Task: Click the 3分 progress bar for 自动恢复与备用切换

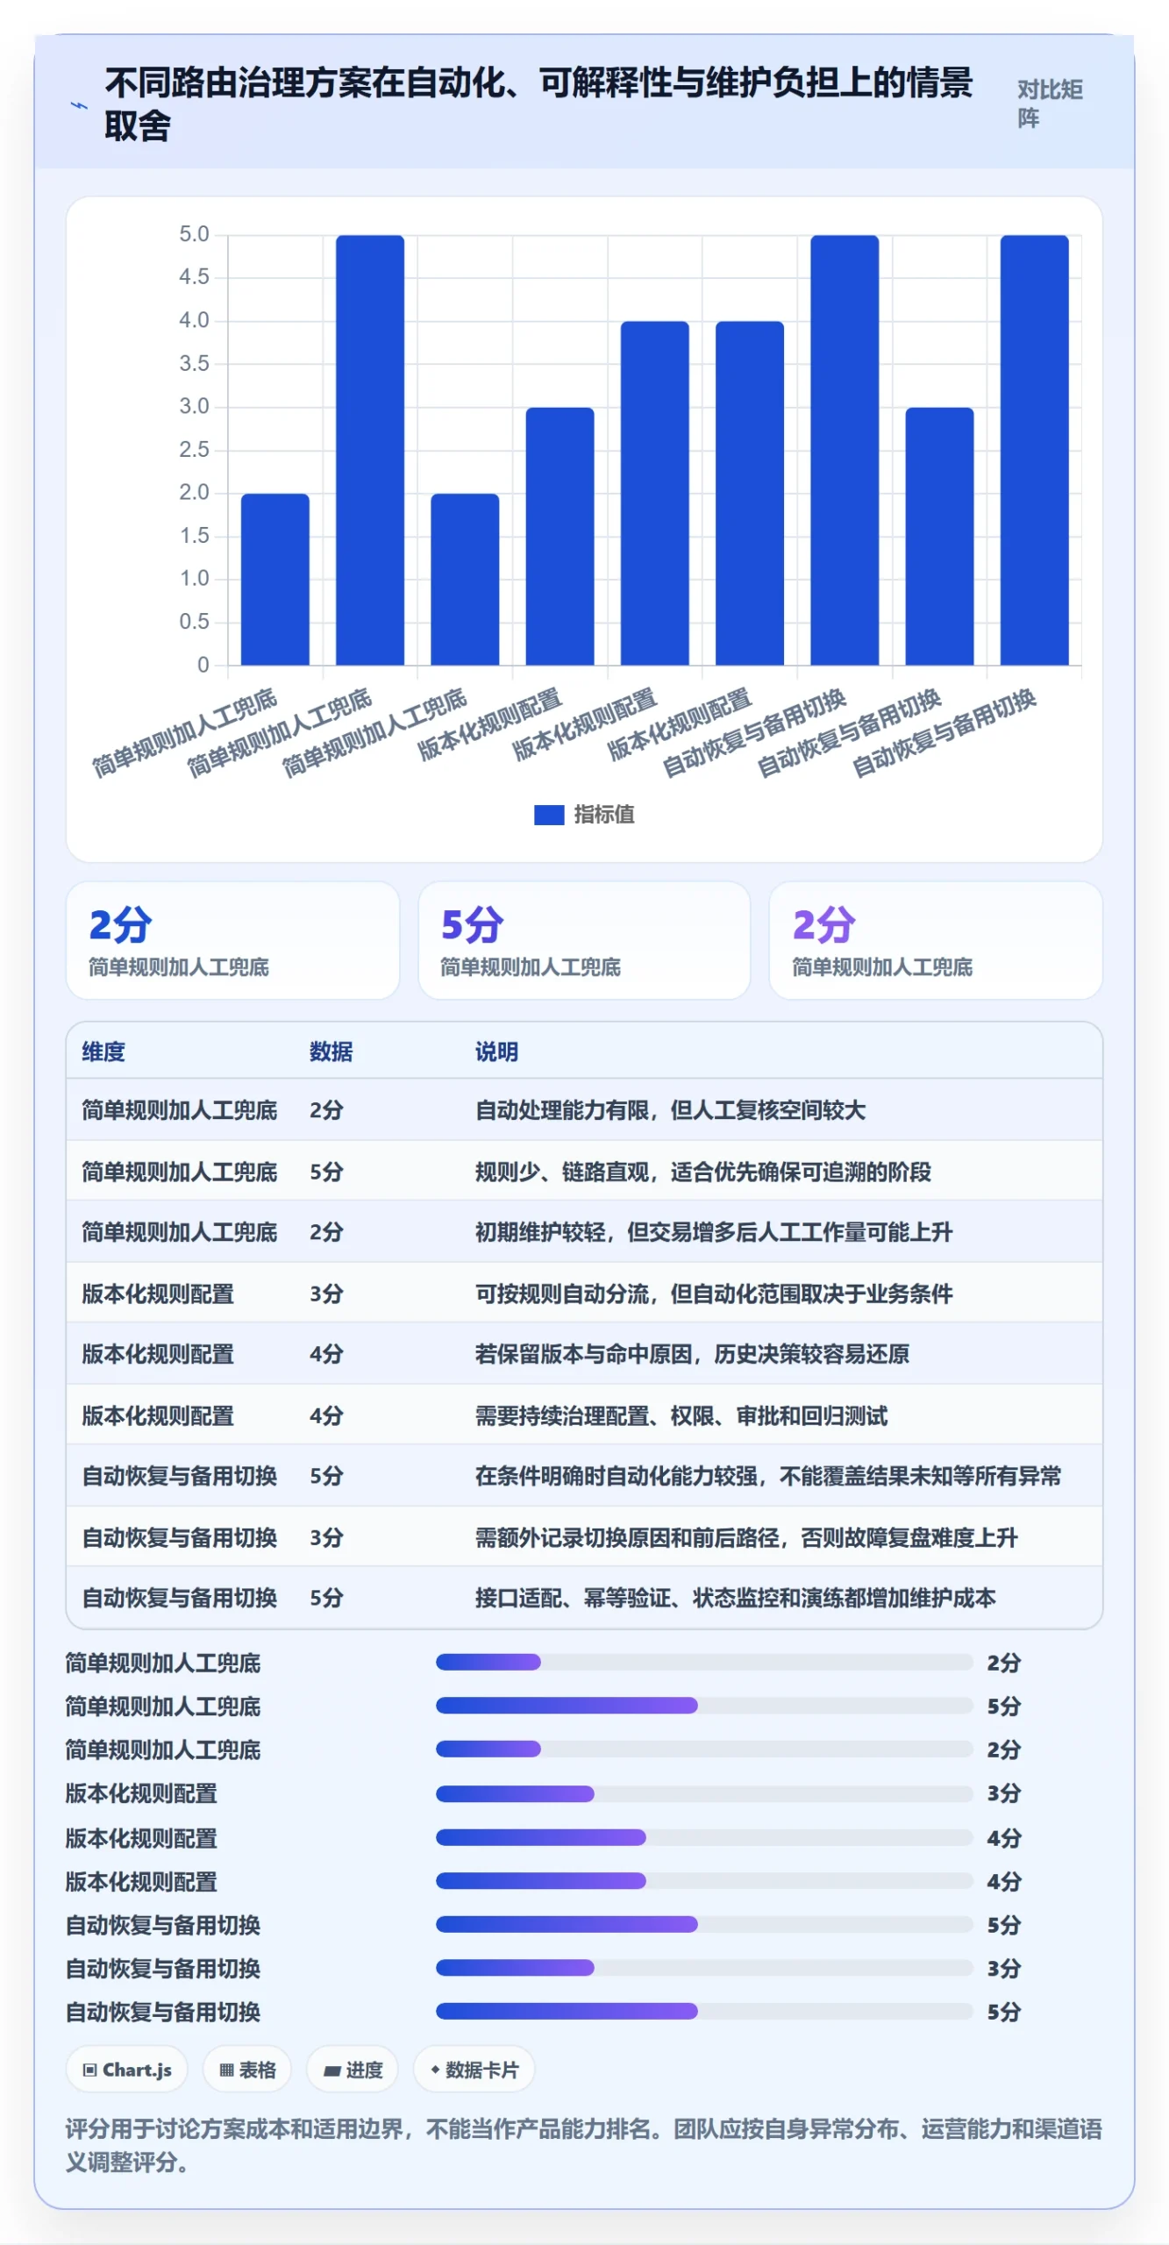Action: click(704, 1968)
